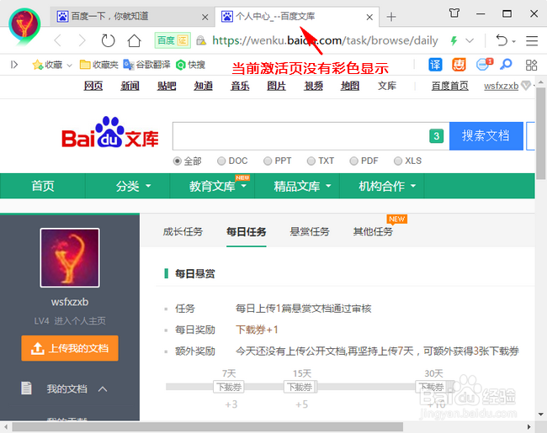Reload the page with refresh icon
547x433 pixels.
(108, 41)
